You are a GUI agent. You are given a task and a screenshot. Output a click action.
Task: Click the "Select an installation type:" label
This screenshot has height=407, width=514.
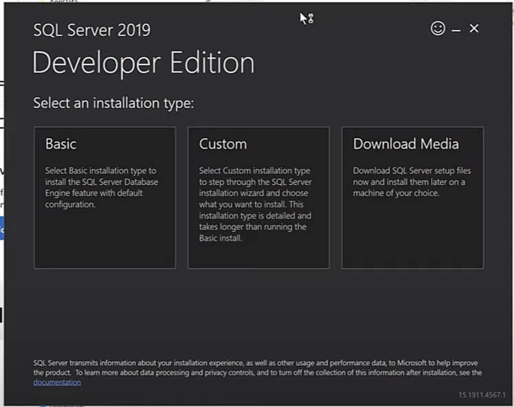click(x=113, y=104)
